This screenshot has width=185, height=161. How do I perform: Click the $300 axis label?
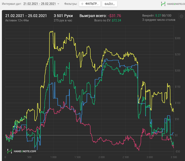pos(178,38)
